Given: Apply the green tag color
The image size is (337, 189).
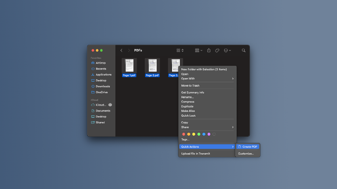Looking at the screenshot, I should coord(199,134).
